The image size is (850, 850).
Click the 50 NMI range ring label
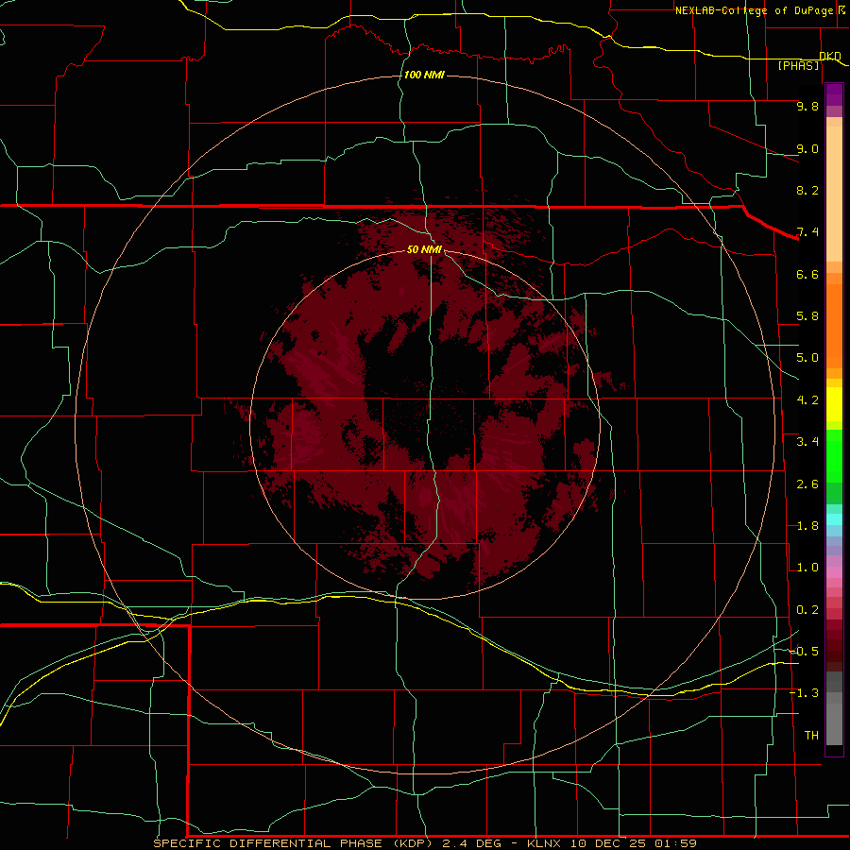coord(424,249)
